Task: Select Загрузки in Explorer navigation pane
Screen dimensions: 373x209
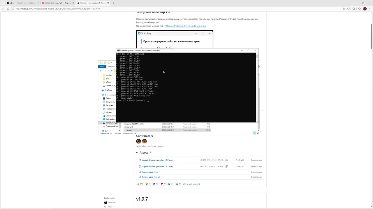Action: pos(108,105)
